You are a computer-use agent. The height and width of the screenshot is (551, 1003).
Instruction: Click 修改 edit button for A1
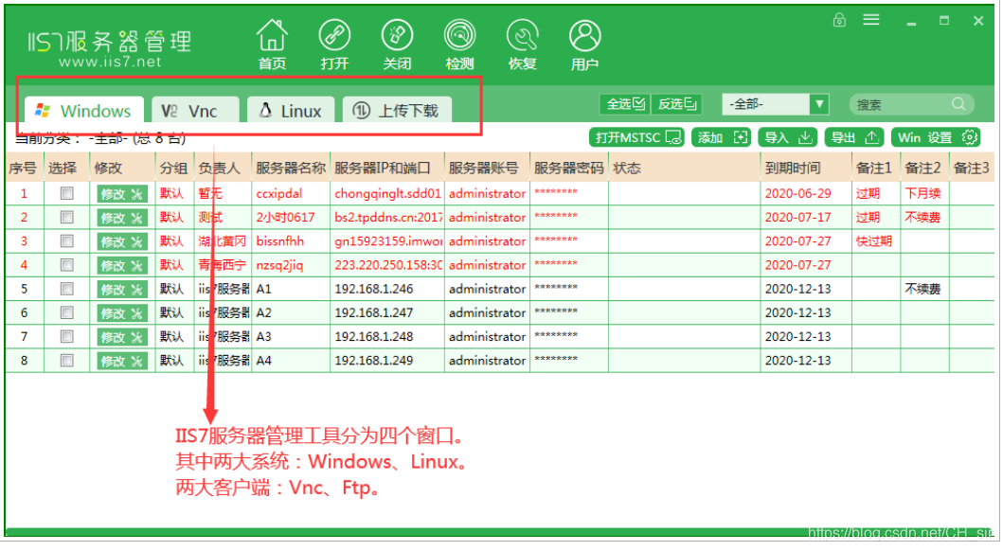click(x=121, y=290)
